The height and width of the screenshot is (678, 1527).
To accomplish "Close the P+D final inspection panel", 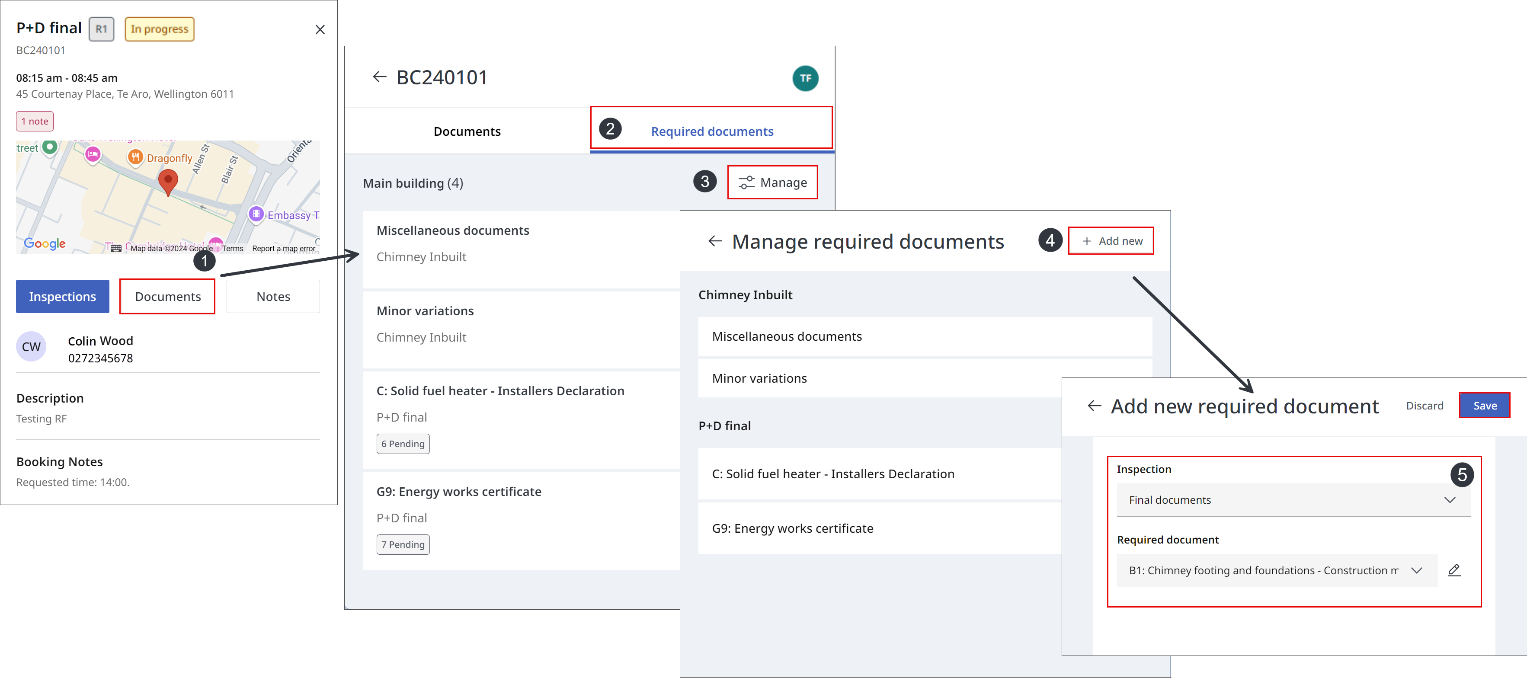I will [320, 30].
